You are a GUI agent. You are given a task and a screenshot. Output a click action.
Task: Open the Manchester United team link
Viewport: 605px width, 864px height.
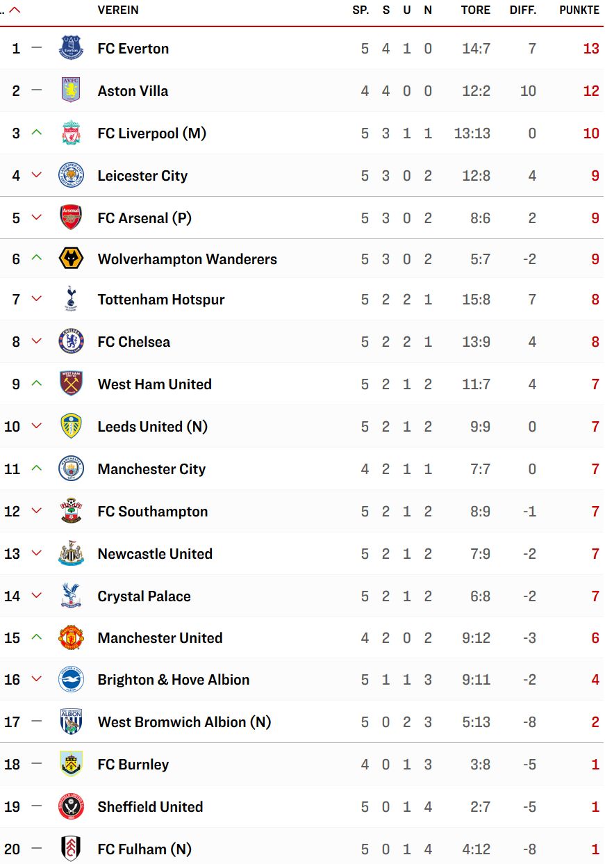160,638
